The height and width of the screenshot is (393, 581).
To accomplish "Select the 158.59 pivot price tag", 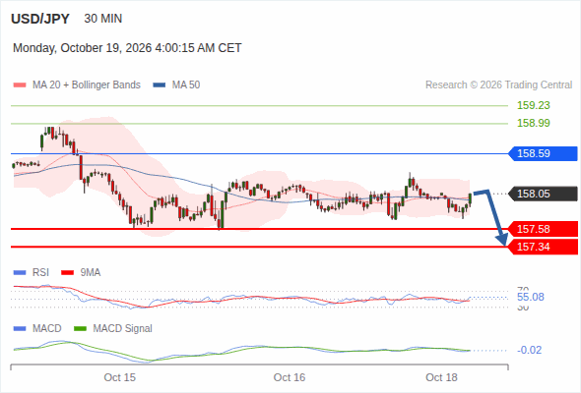I will point(543,153).
